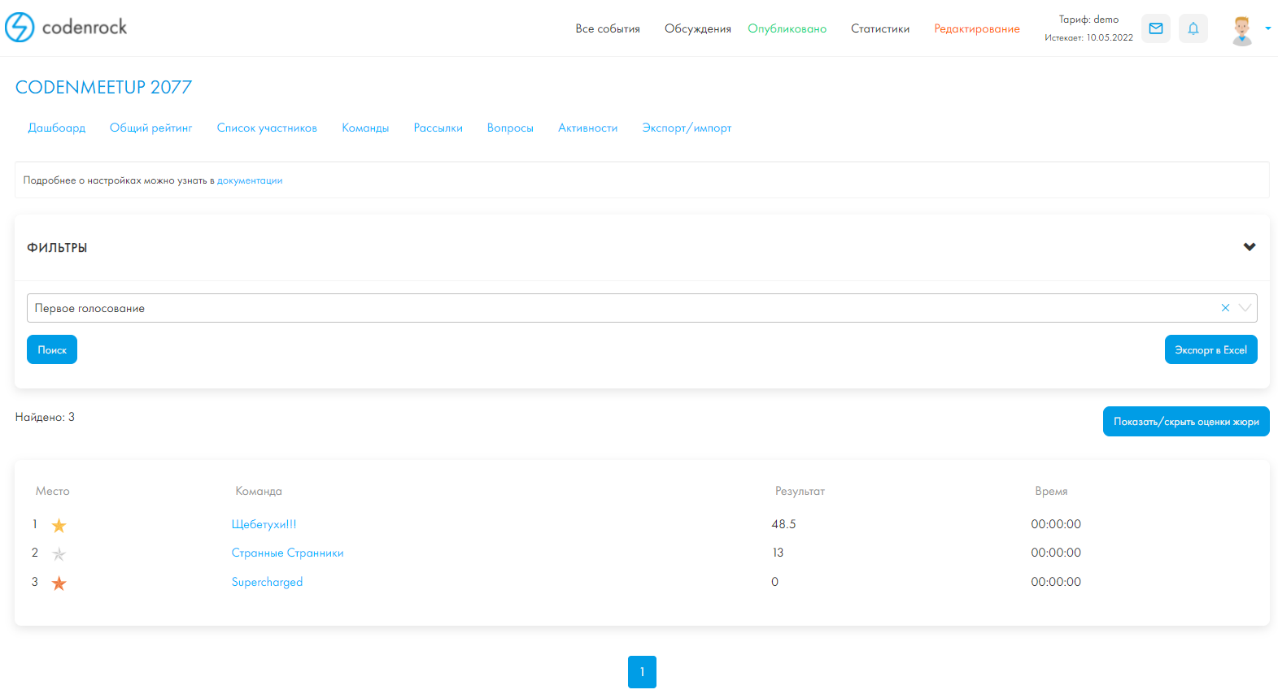Viewport: 1278px width, 694px height.
Task: Toggle jury scores visibility button
Action: point(1185,422)
